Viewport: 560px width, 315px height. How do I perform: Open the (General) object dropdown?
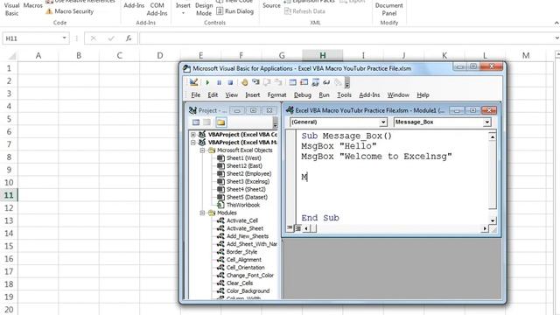tap(383, 122)
